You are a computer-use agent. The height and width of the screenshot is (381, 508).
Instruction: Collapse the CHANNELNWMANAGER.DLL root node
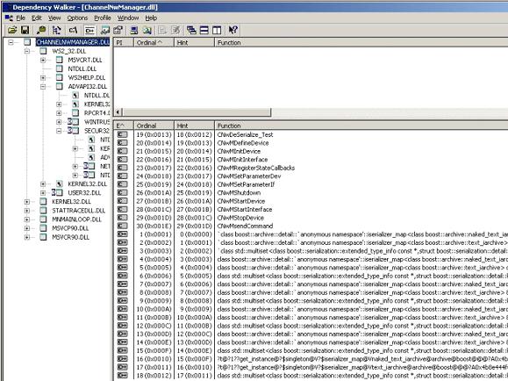tap(11, 42)
